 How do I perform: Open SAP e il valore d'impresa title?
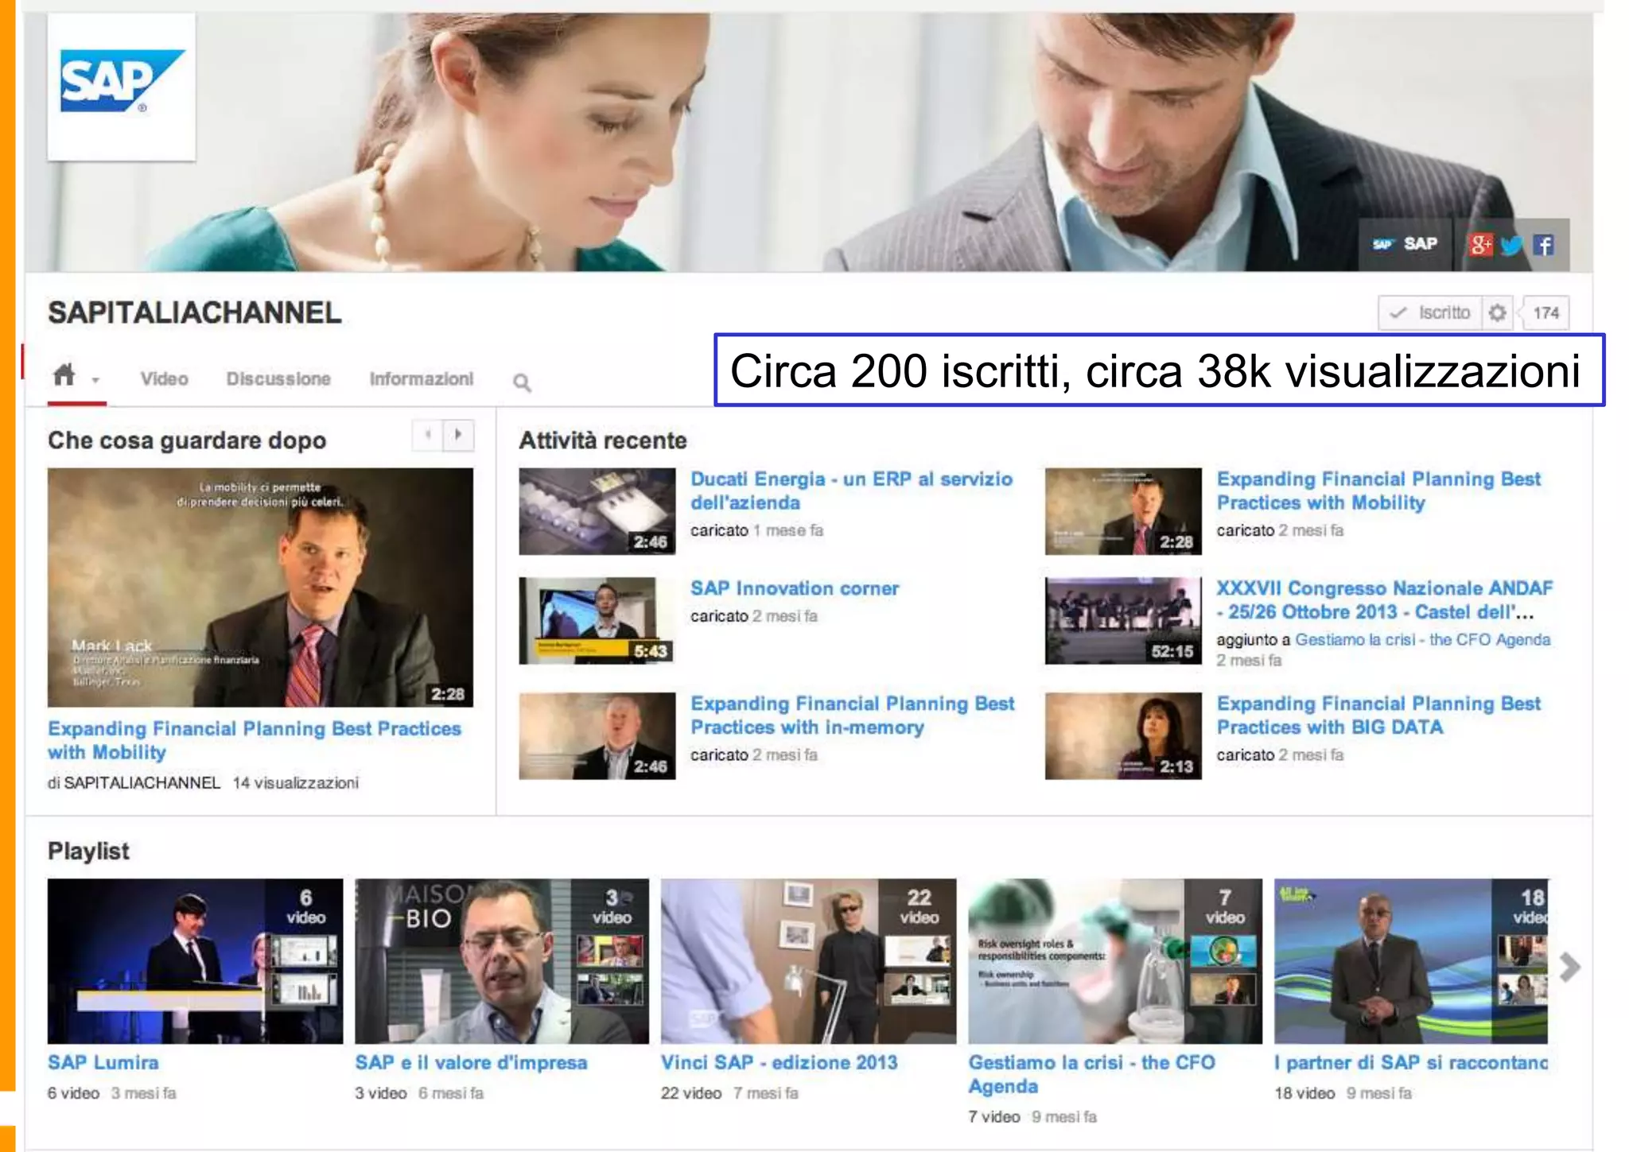click(471, 1063)
